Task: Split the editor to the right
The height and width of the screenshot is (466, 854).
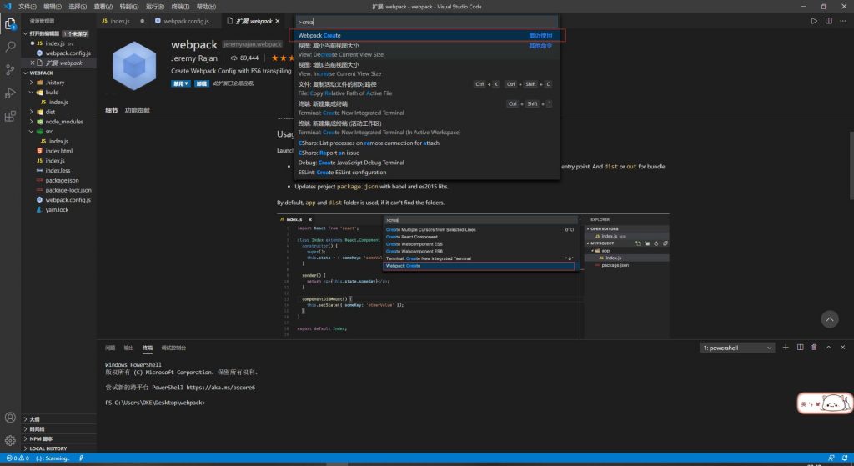Action: coord(830,21)
